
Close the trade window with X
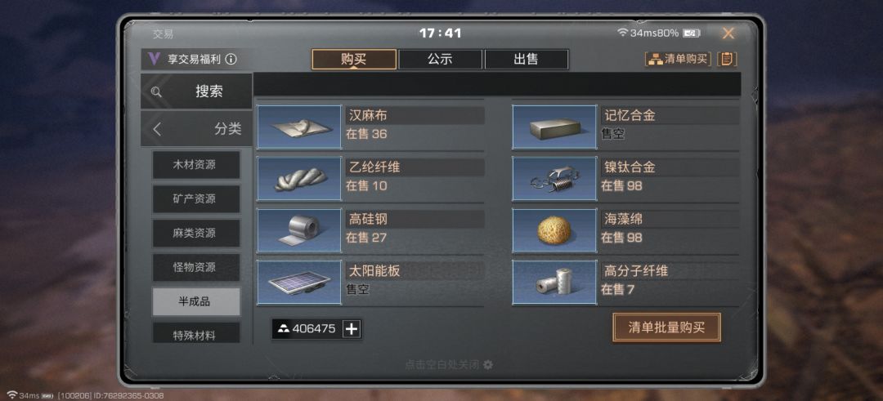[728, 33]
